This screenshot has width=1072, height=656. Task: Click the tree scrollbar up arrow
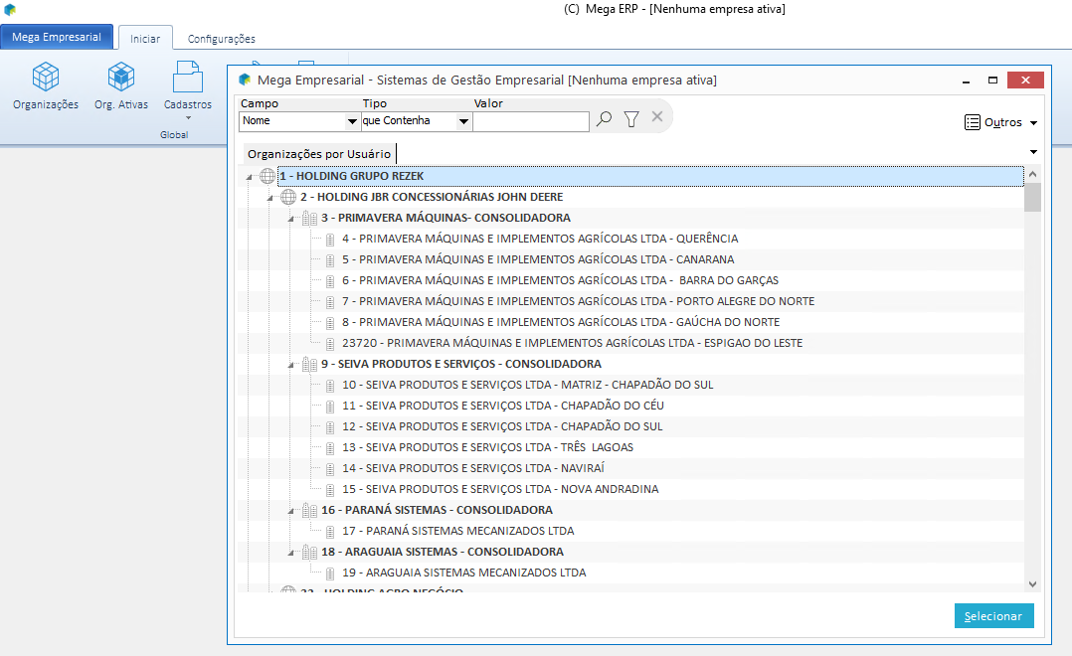click(1032, 174)
